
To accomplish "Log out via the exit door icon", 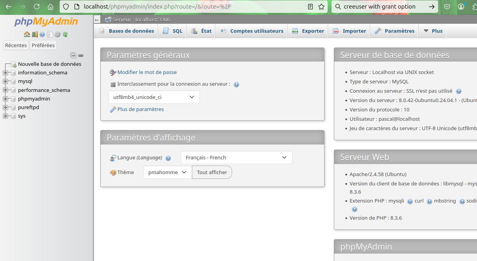I will pyautogui.click(x=35, y=35).
